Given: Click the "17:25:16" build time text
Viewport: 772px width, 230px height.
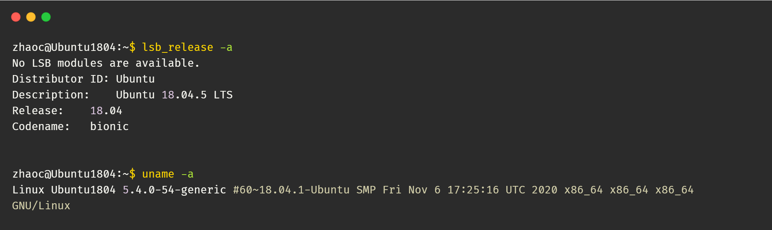Looking at the screenshot, I should coord(473,190).
